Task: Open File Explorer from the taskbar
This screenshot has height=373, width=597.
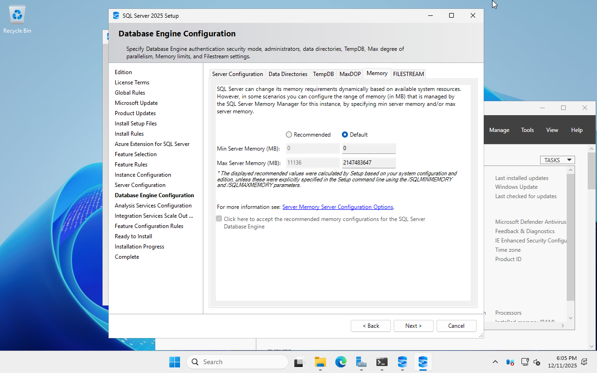Action: pos(320,362)
